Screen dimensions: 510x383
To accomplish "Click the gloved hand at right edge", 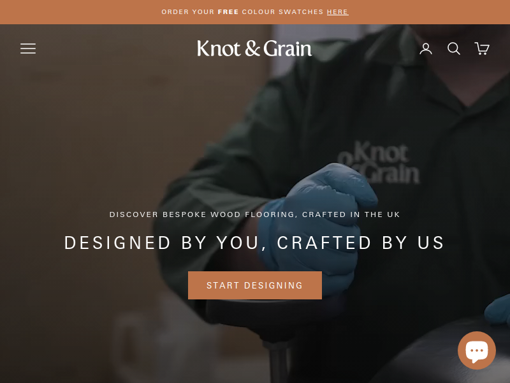I will click(498, 310).
